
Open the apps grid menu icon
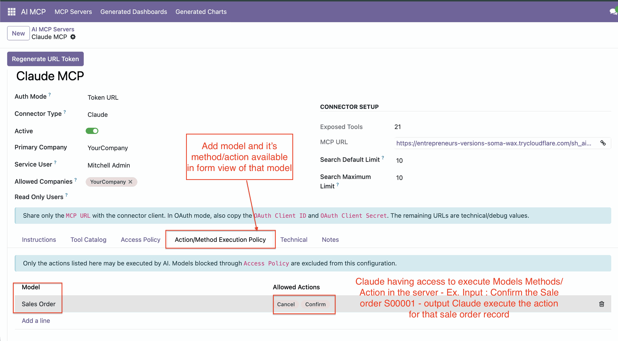coord(12,12)
